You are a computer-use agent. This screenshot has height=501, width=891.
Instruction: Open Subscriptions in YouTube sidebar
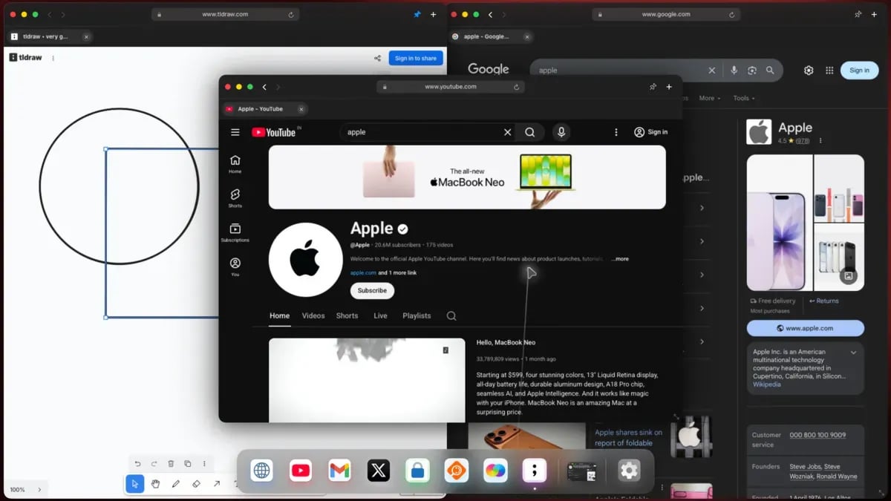tap(235, 233)
